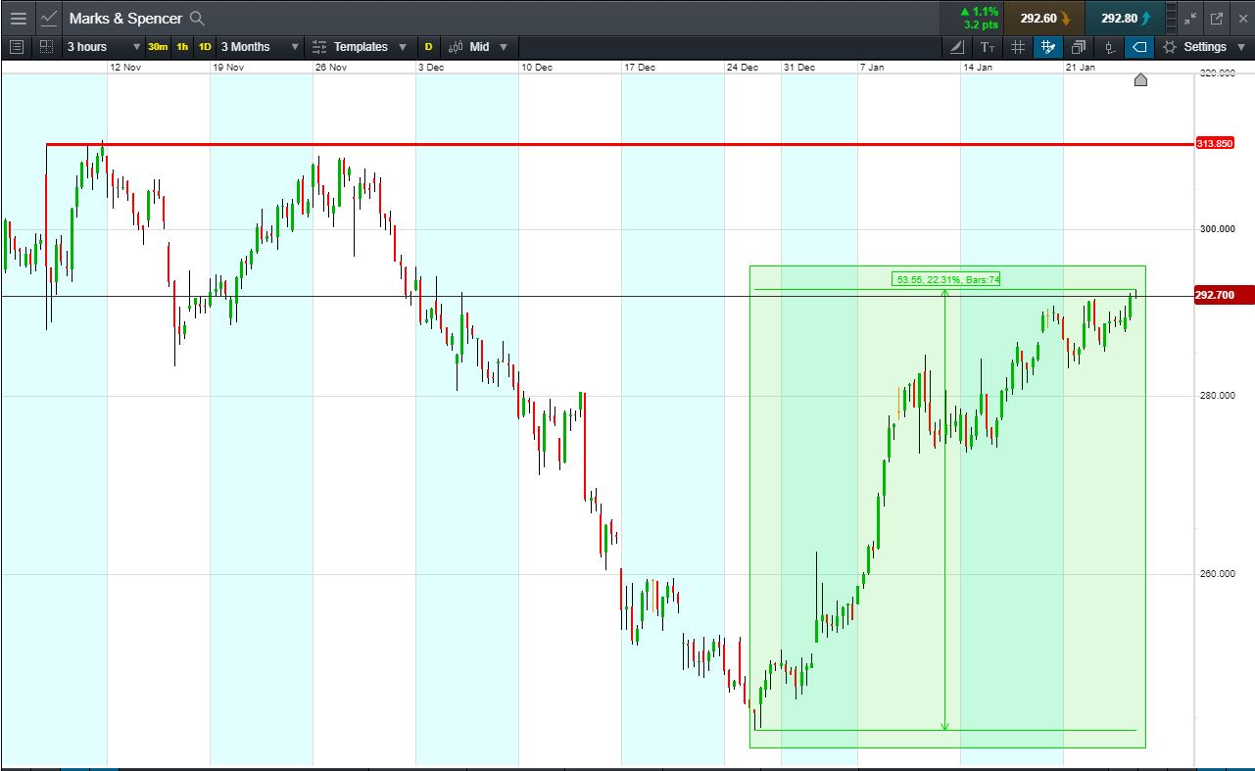Click the 19 Nov date label
The image size is (1255, 771).
228,67
